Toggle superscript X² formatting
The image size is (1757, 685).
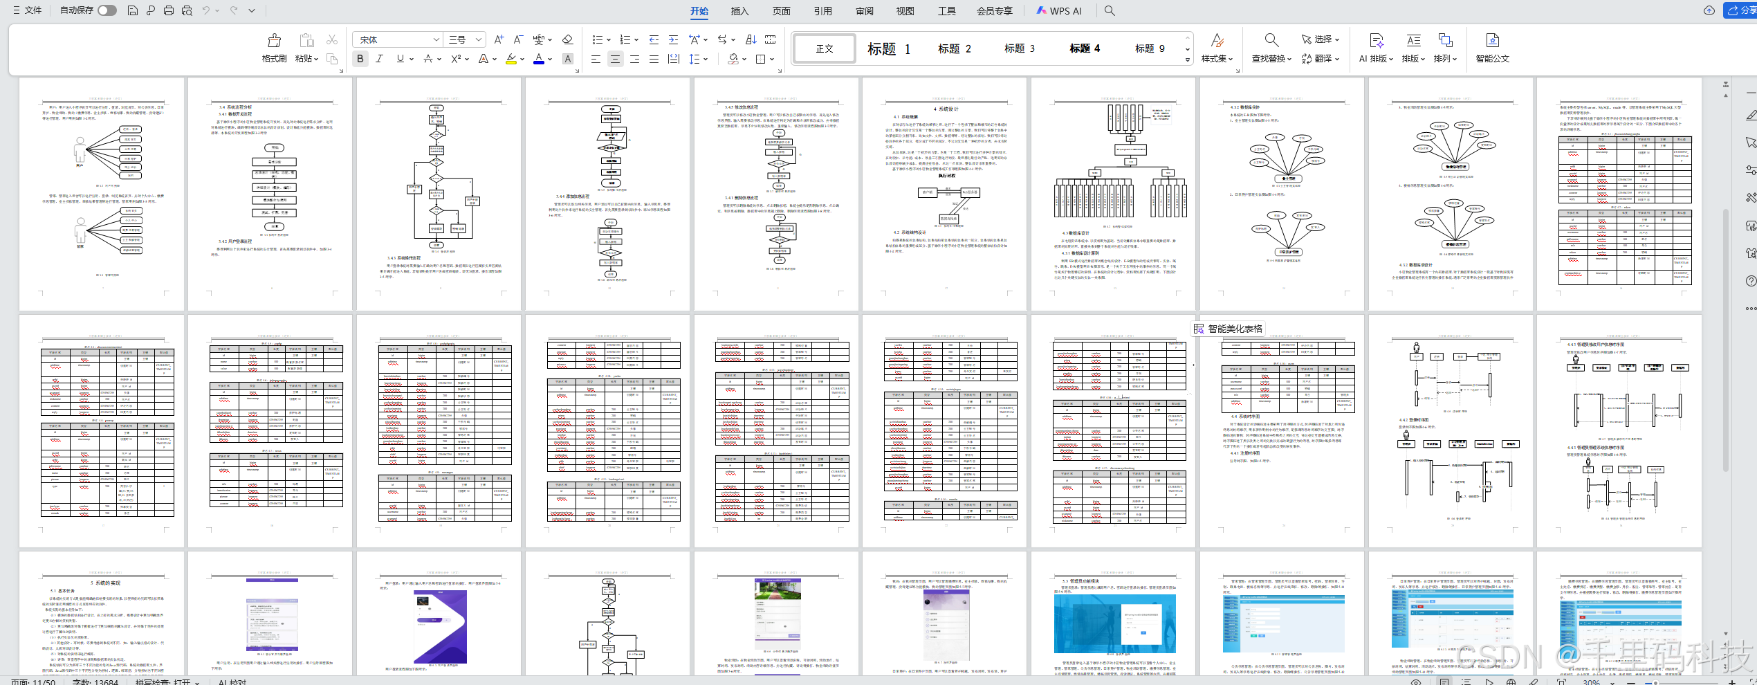[456, 59]
